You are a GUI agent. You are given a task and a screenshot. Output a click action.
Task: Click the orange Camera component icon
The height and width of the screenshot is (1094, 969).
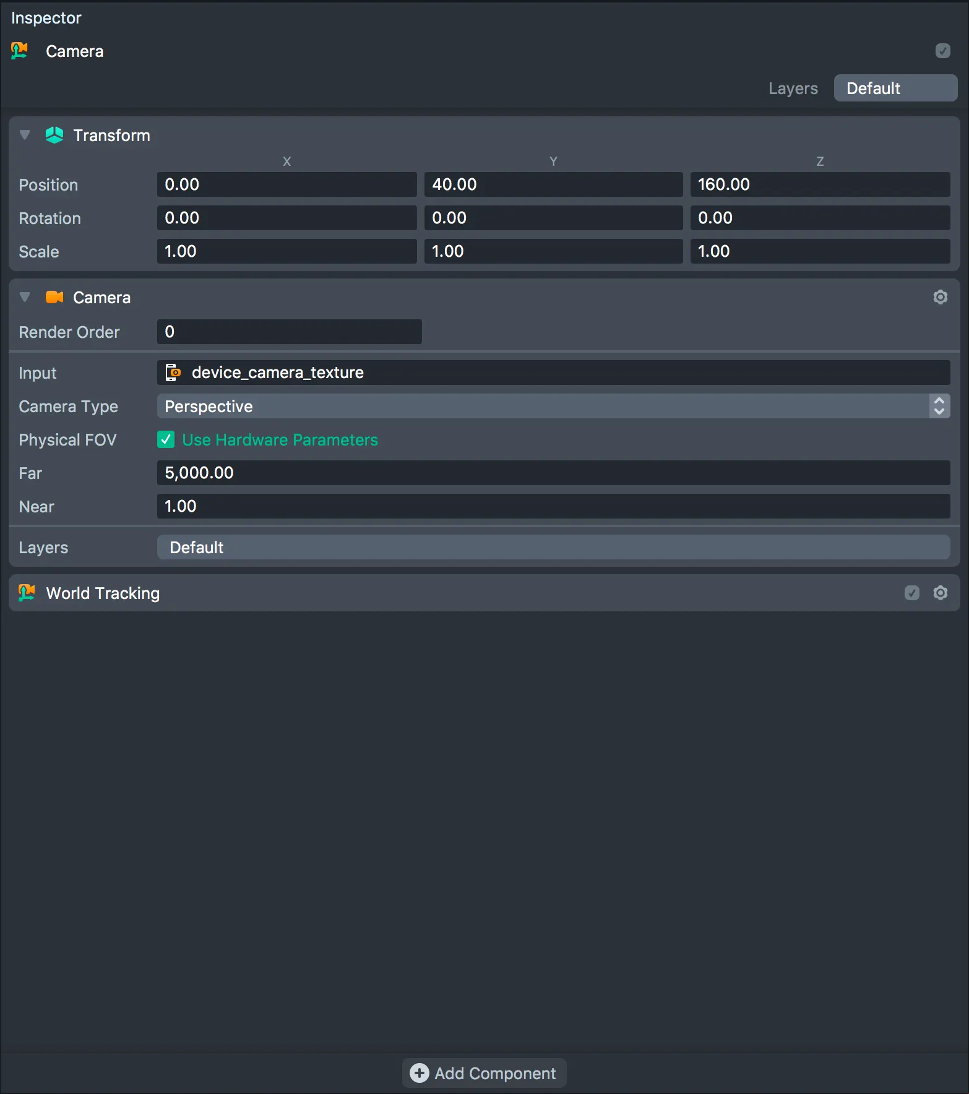pyautogui.click(x=54, y=298)
